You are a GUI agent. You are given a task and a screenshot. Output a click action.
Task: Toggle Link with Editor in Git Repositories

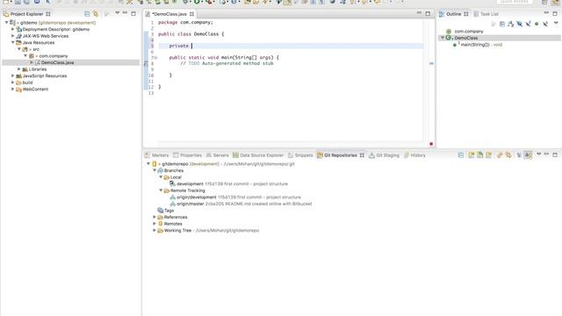(508, 155)
